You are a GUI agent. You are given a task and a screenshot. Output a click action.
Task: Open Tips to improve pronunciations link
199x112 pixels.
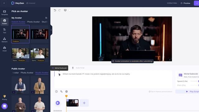click(160, 91)
